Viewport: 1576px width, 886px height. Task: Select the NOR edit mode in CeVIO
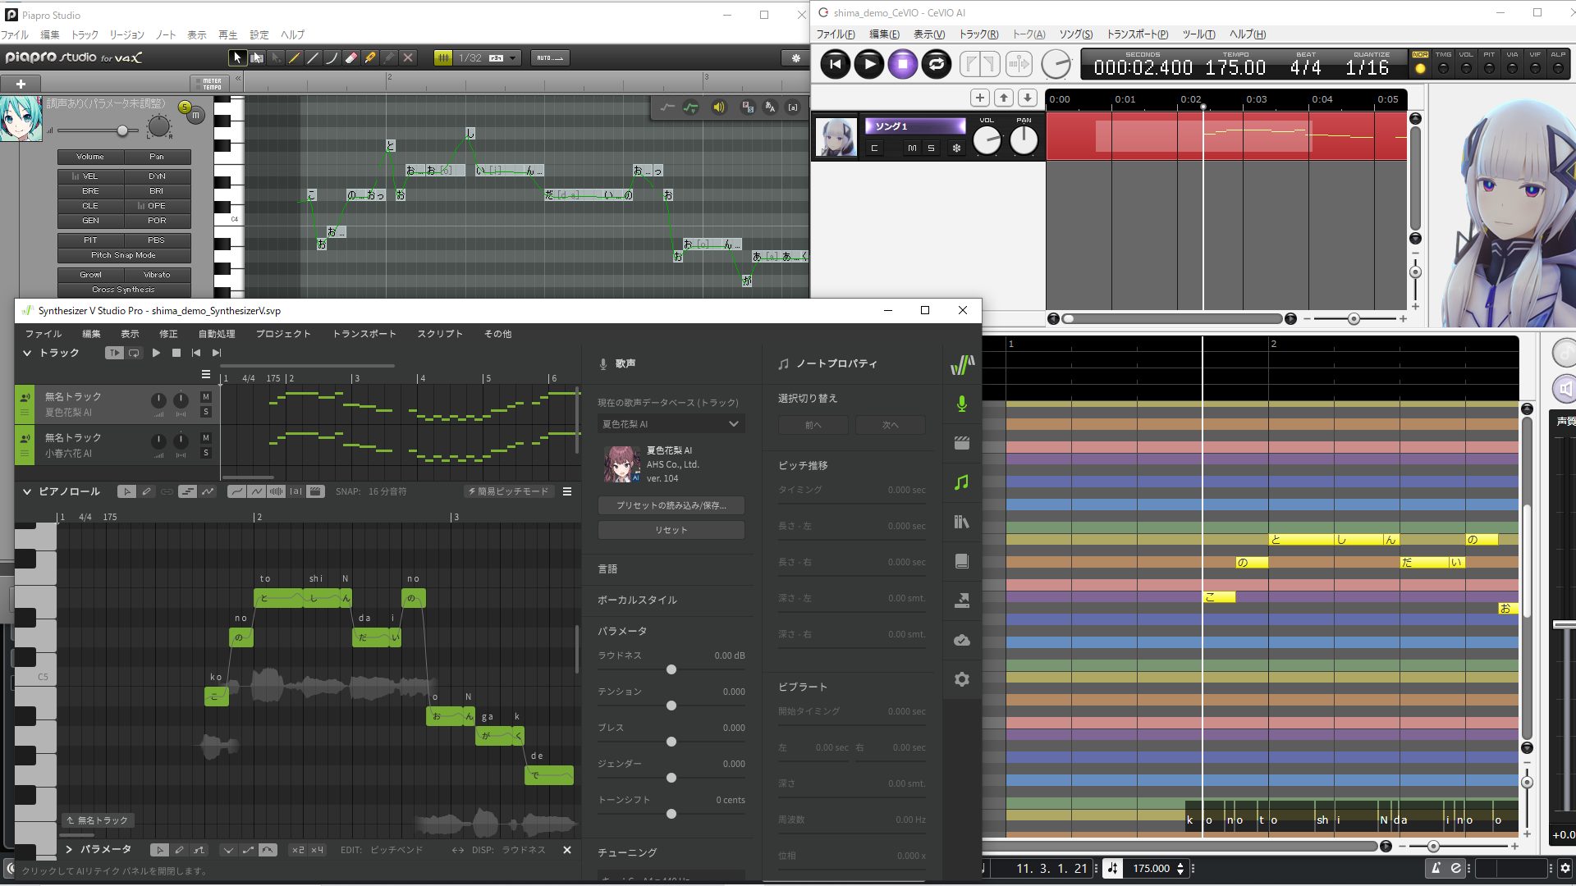[x=1420, y=63]
